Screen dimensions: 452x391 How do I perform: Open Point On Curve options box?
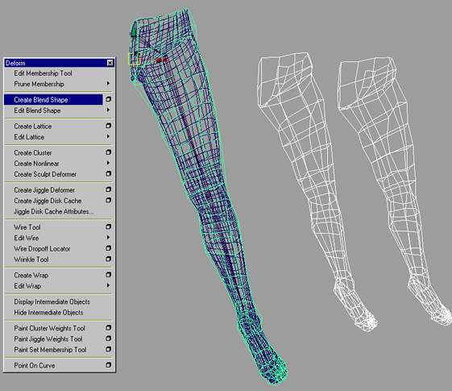click(109, 365)
